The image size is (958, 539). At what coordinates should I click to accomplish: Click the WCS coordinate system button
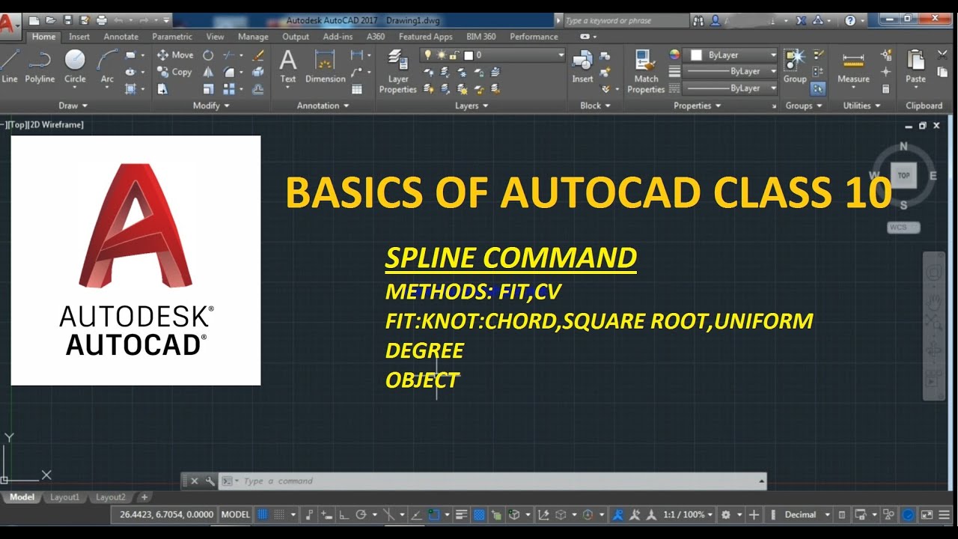click(903, 227)
